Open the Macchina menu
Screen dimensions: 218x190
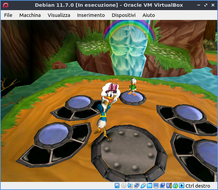click(x=30, y=15)
